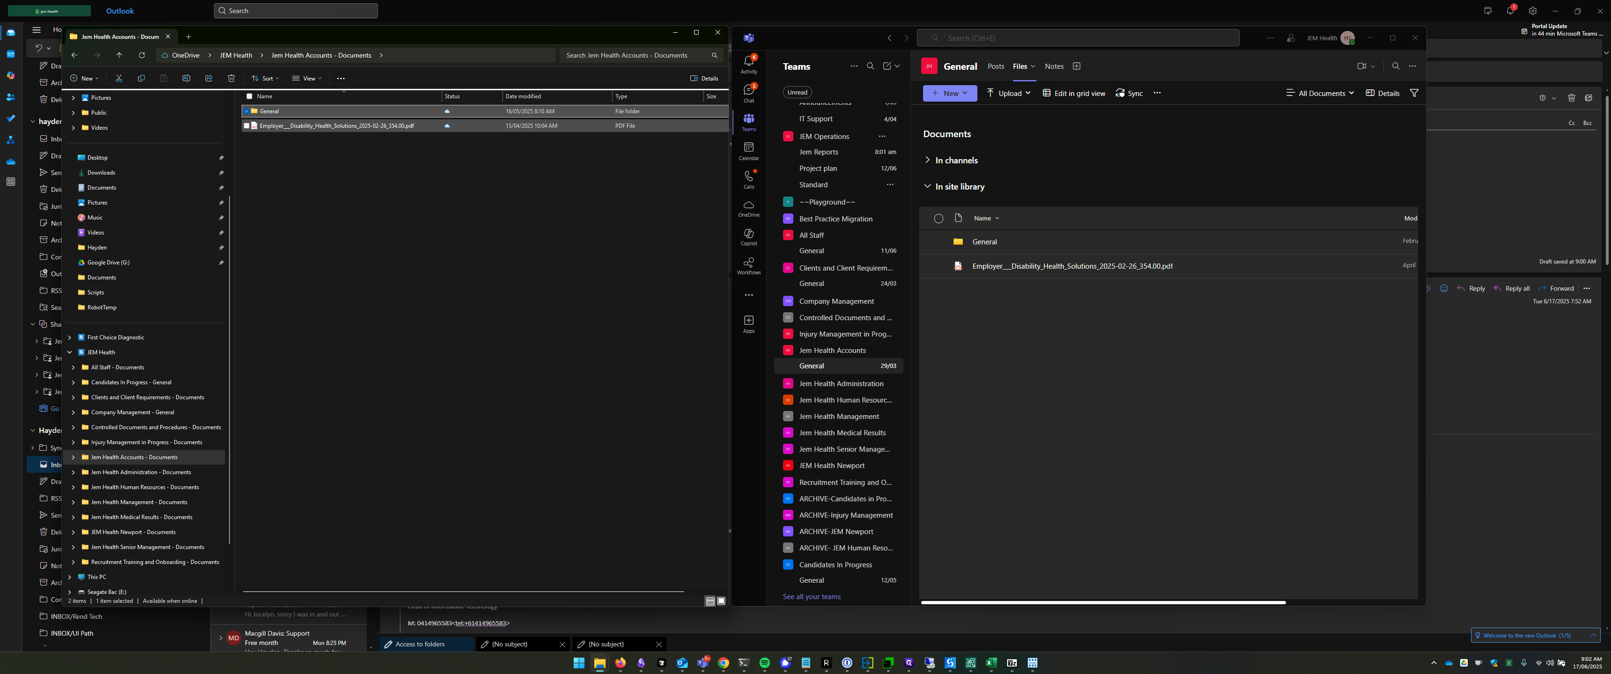The height and width of the screenshot is (674, 1611).
Task: Click the filter funnel icon in Teams Files
Action: (1414, 93)
